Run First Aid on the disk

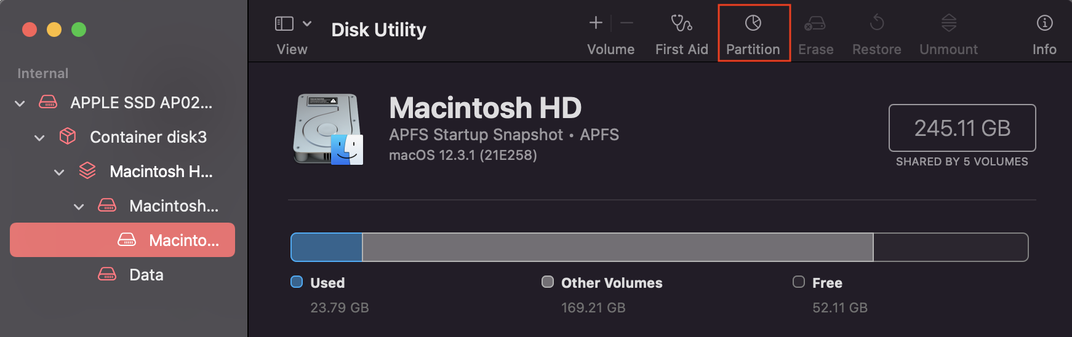(x=681, y=33)
